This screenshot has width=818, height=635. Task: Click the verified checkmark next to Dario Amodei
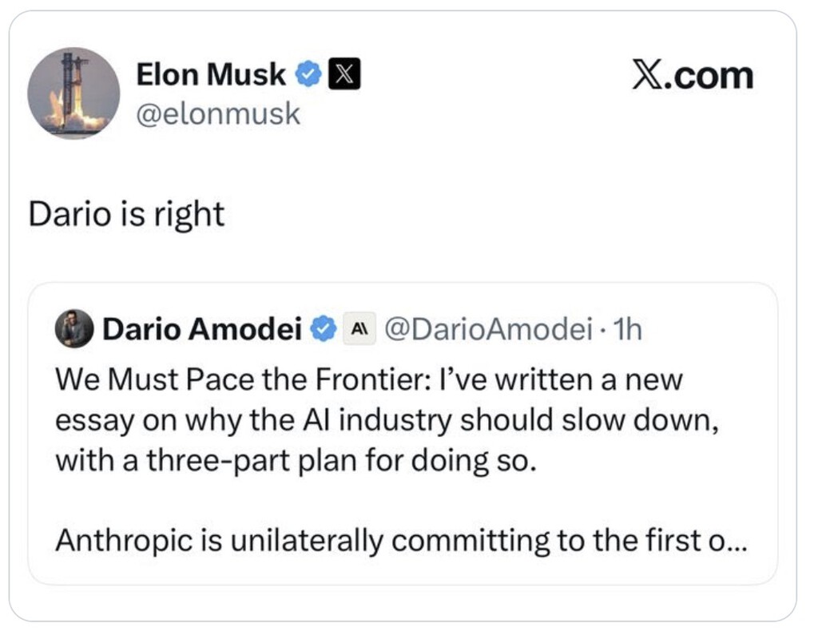(x=324, y=329)
